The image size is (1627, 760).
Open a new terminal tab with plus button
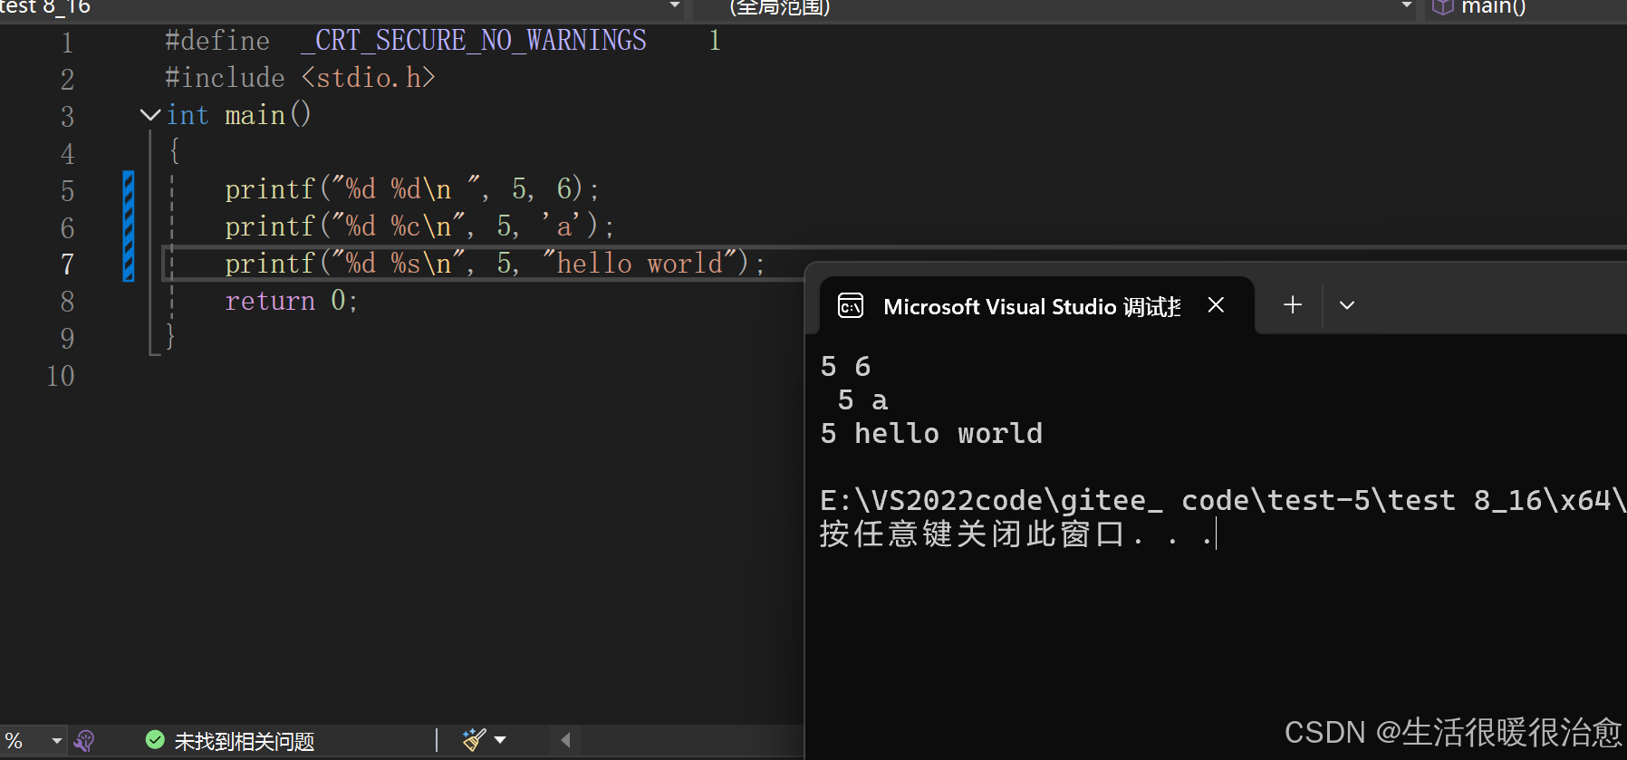[x=1293, y=305]
